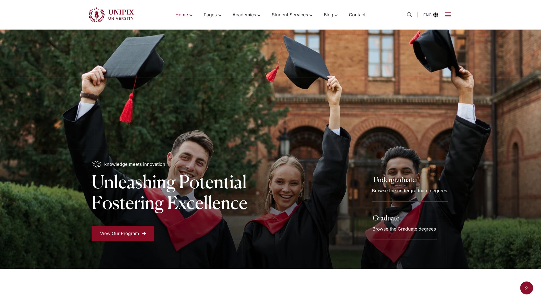Image resolution: width=541 pixels, height=304 pixels.
Task: Expand the Home menu chevron
Action: [x=191, y=15]
